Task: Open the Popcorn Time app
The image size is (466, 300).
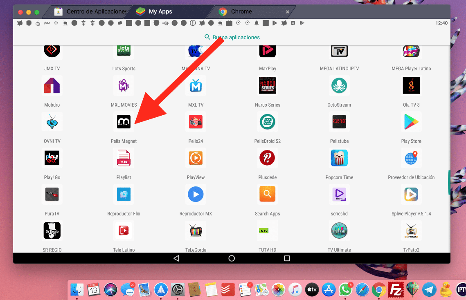Action: tap(339, 158)
